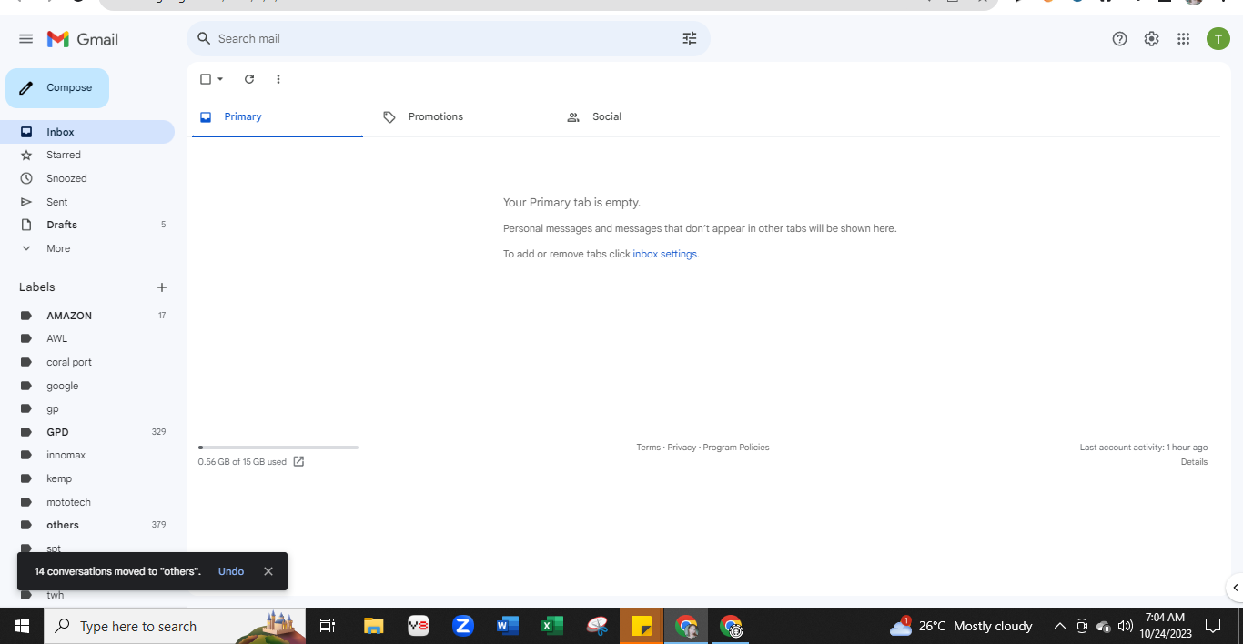The width and height of the screenshot is (1243, 644).
Task: Open the weather widget 26°C Mostly cloudy
Action: [961, 626]
